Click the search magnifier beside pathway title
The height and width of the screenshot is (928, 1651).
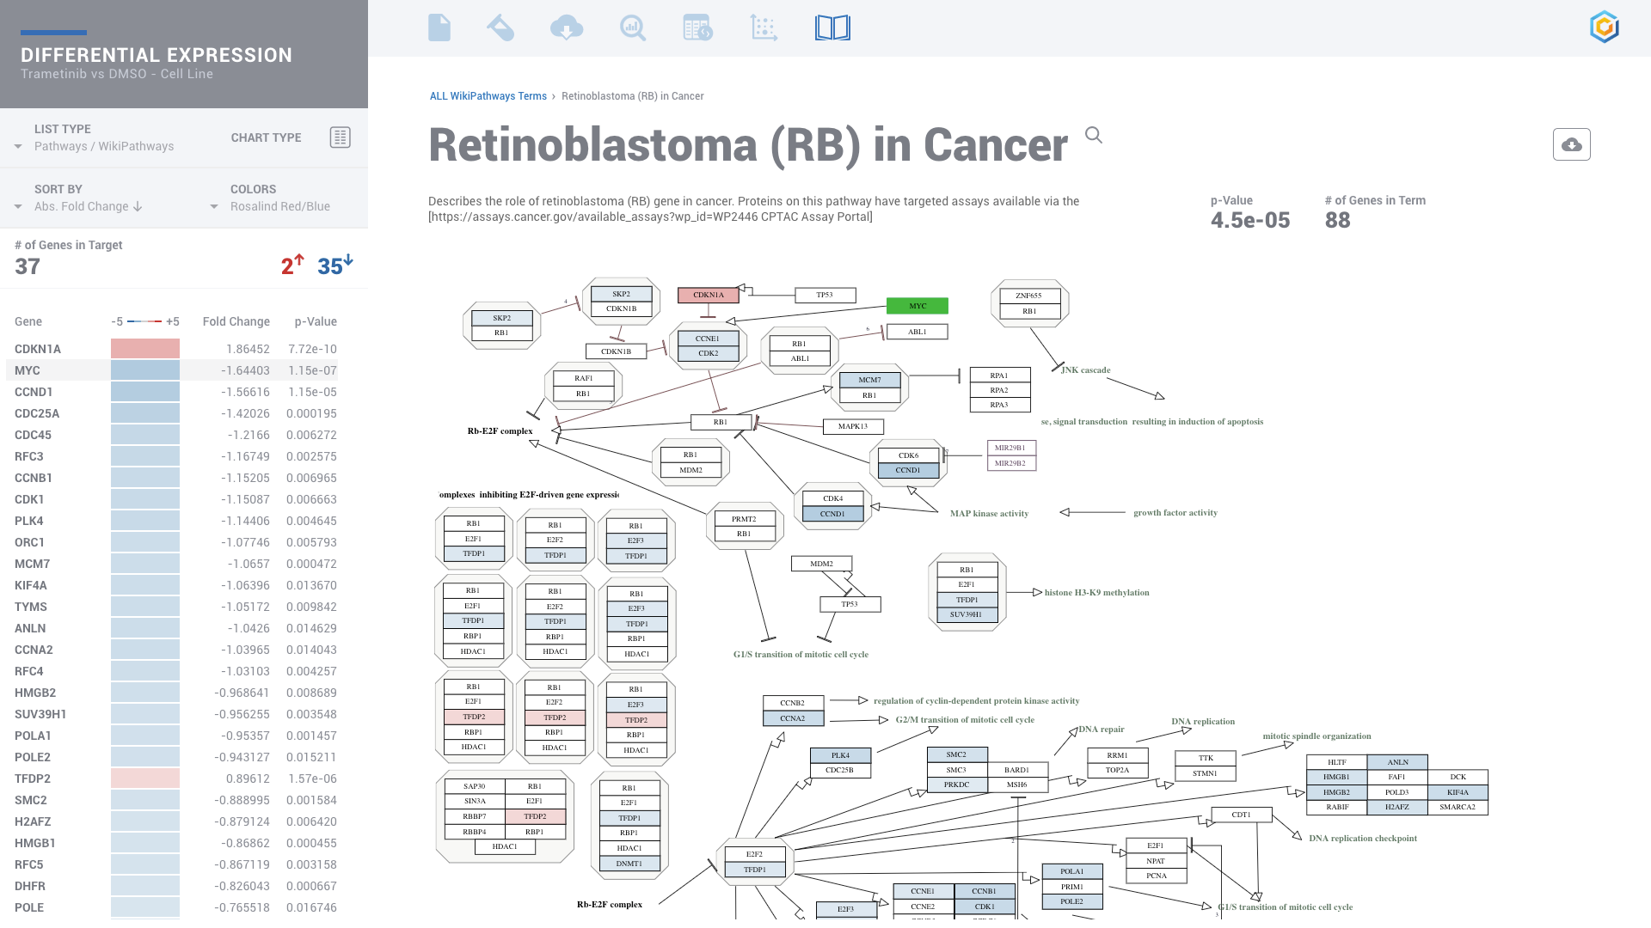point(1094,135)
